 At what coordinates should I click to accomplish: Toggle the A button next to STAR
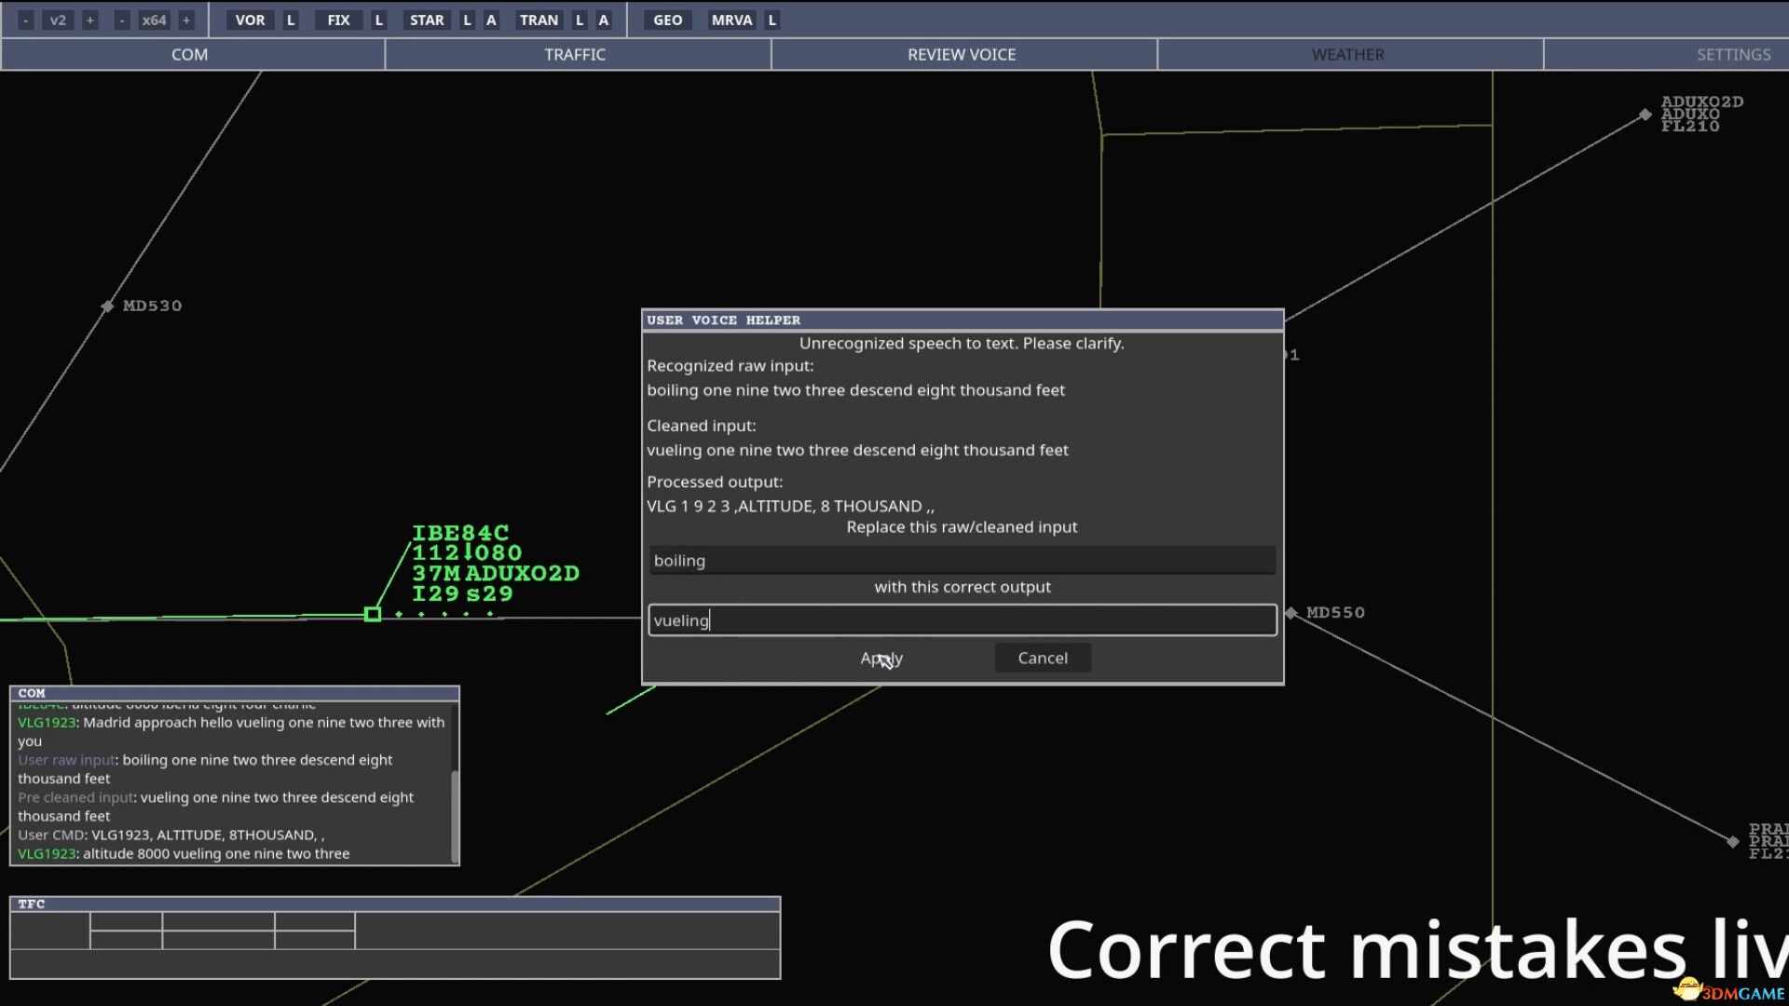(x=490, y=19)
